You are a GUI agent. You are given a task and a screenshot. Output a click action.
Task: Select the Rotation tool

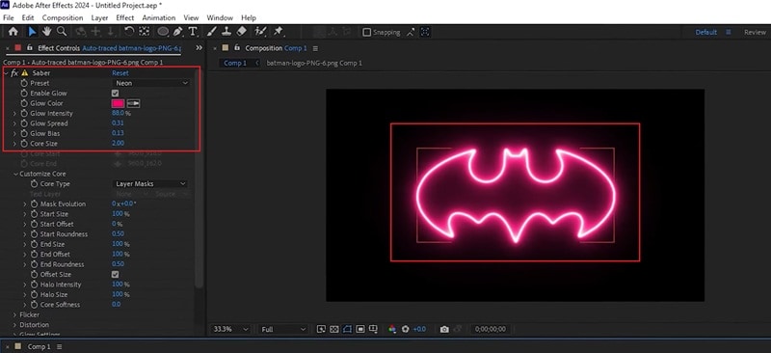click(129, 32)
